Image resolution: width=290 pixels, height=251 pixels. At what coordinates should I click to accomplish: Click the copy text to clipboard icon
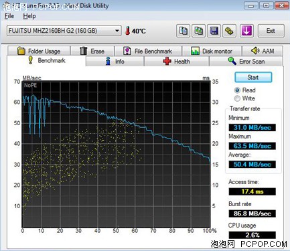[184, 31]
